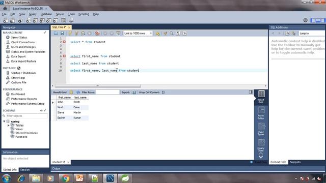The image size is (326, 183).
Task: Open the object inspector info icon
Action: point(20,20)
